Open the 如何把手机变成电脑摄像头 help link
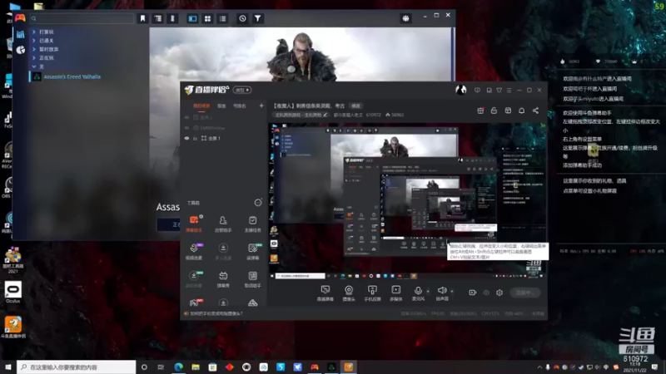 coord(216,314)
